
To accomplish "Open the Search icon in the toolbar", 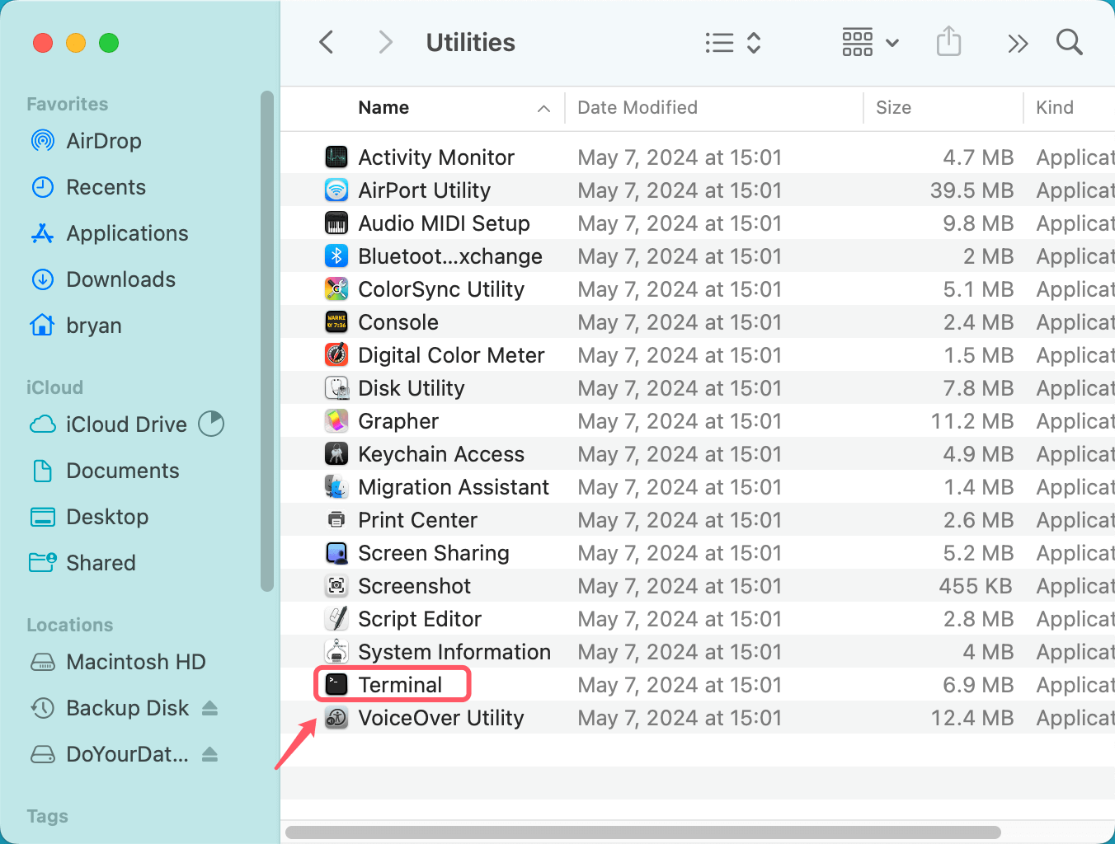I will tap(1069, 42).
